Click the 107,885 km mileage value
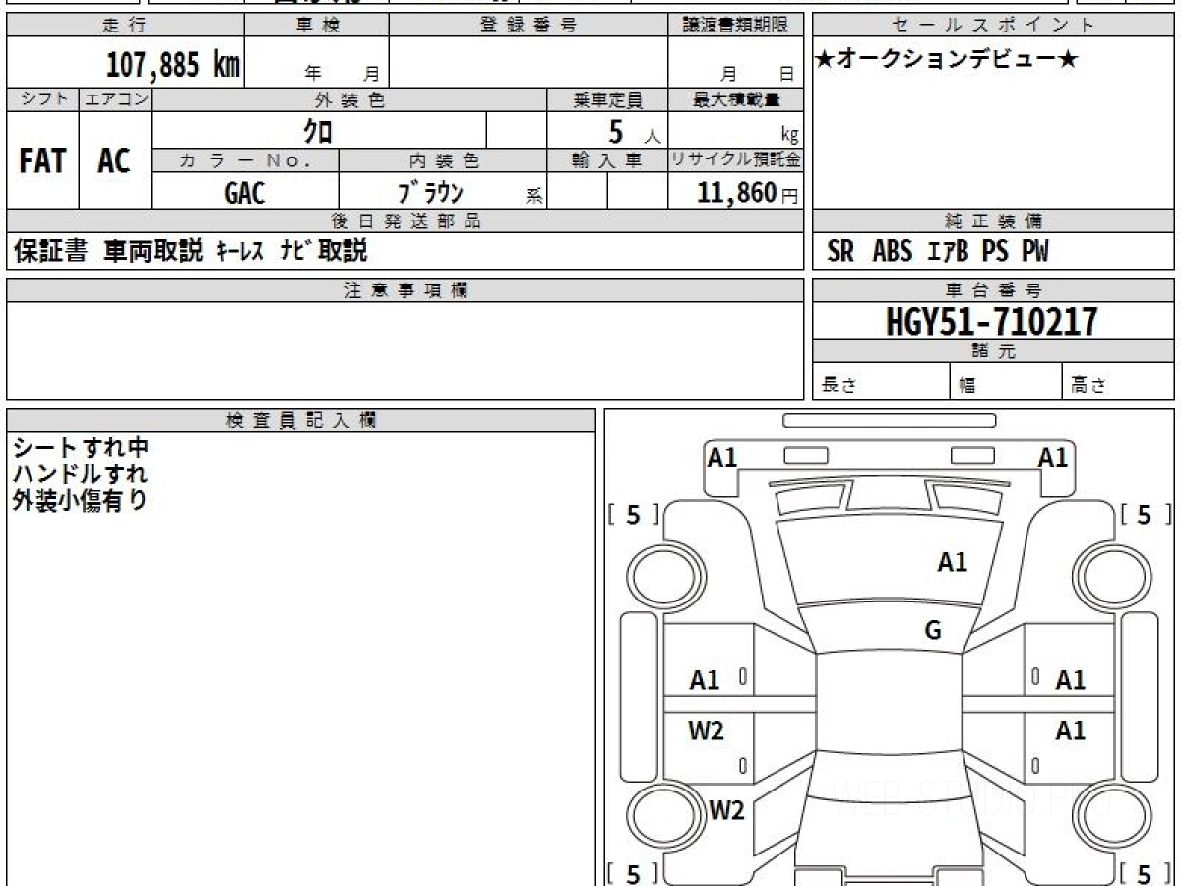Image resolution: width=1181 pixels, height=886 pixels. click(x=172, y=65)
